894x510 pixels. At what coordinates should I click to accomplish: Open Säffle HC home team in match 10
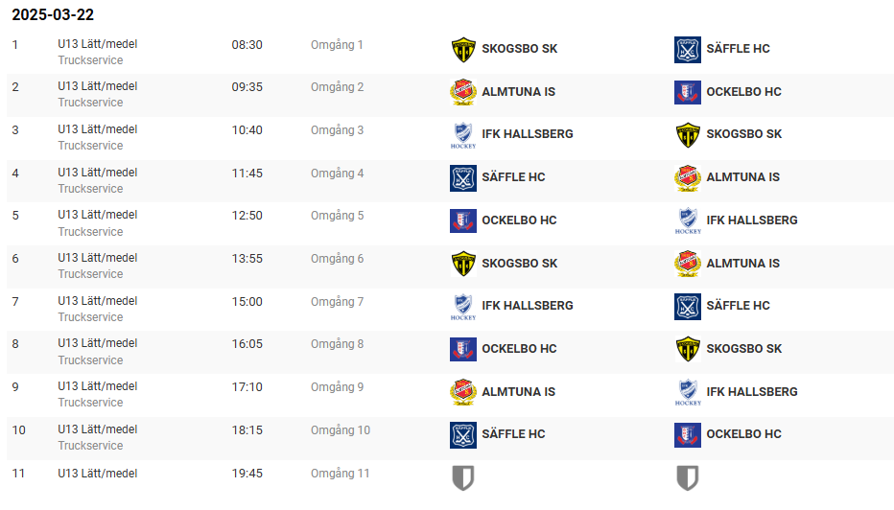tap(513, 433)
